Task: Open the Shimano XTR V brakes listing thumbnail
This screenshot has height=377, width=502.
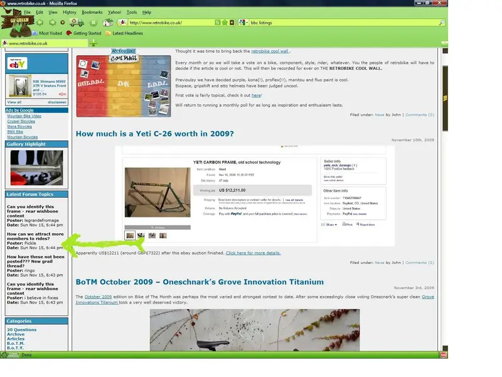Action: [x=20, y=86]
